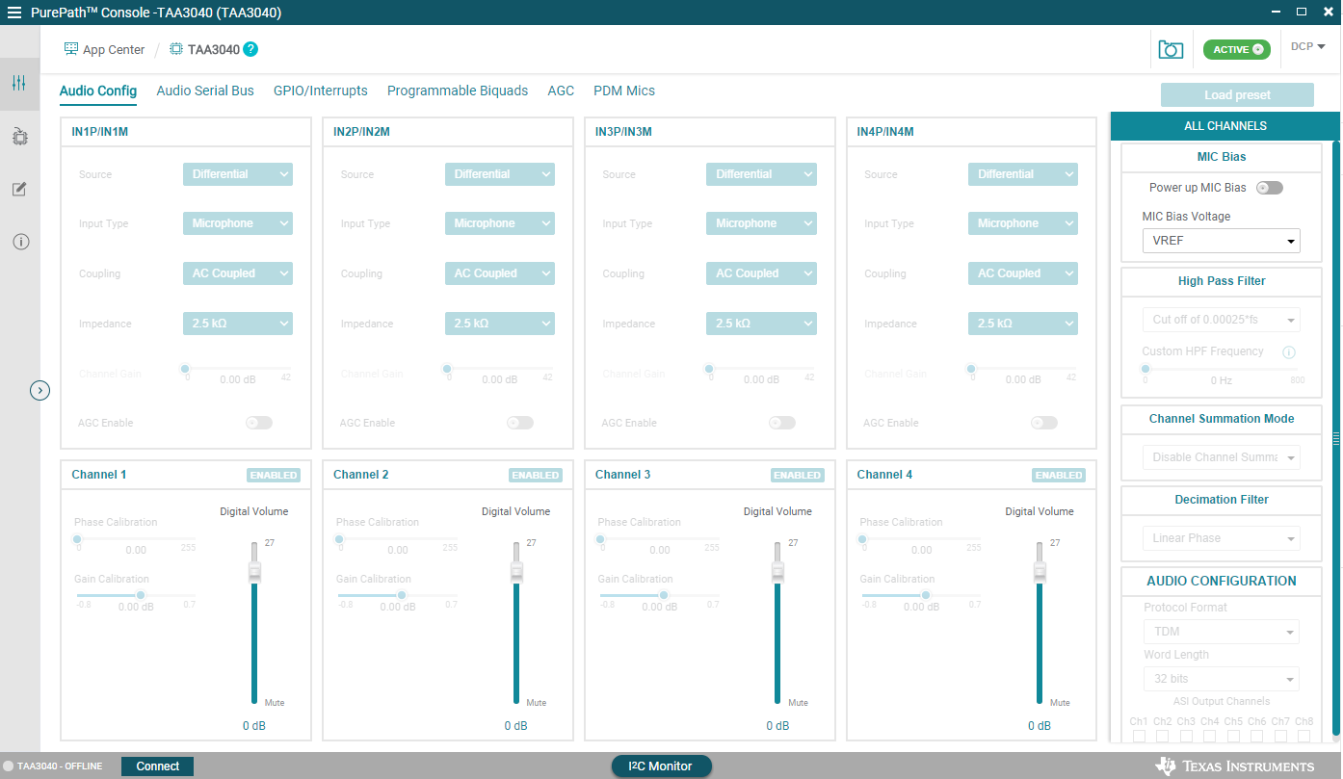Screen dimensions: 1343x779
Task: Expand the sidebar with arrow circle icon
Action: [39, 390]
